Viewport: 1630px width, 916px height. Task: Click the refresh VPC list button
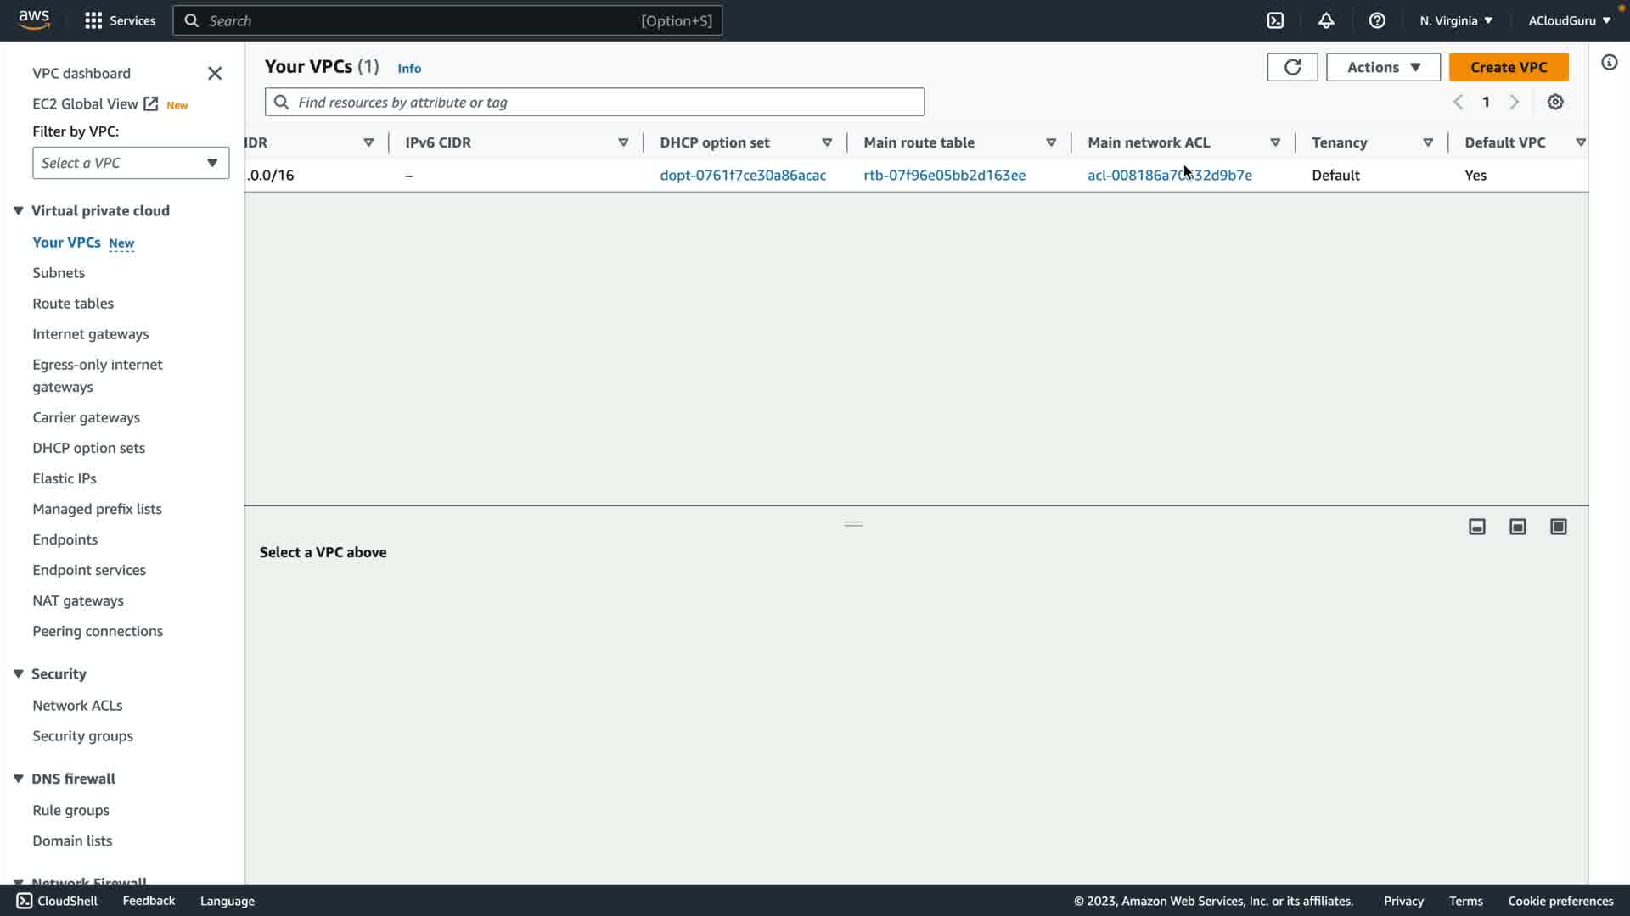click(1292, 67)
